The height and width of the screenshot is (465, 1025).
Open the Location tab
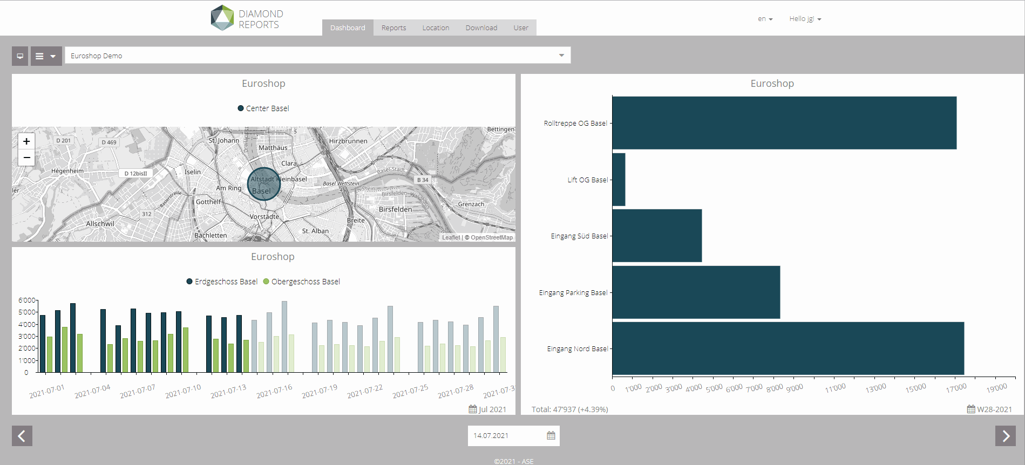[436, 28]
